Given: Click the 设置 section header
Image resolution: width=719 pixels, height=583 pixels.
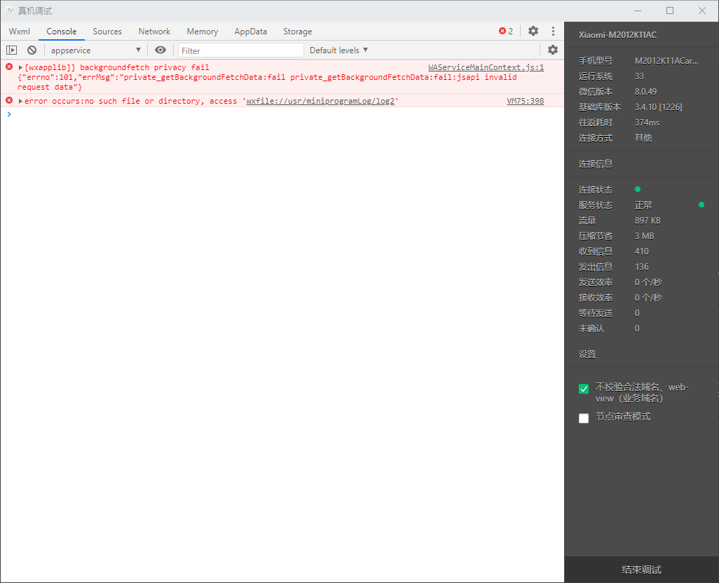Looking at the screenshot, I should [587, 355].
